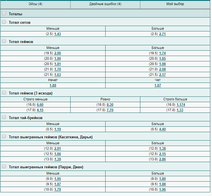Click Нечет odds 1.88
This screenshot has width=212, height=196.
(53, 85)
